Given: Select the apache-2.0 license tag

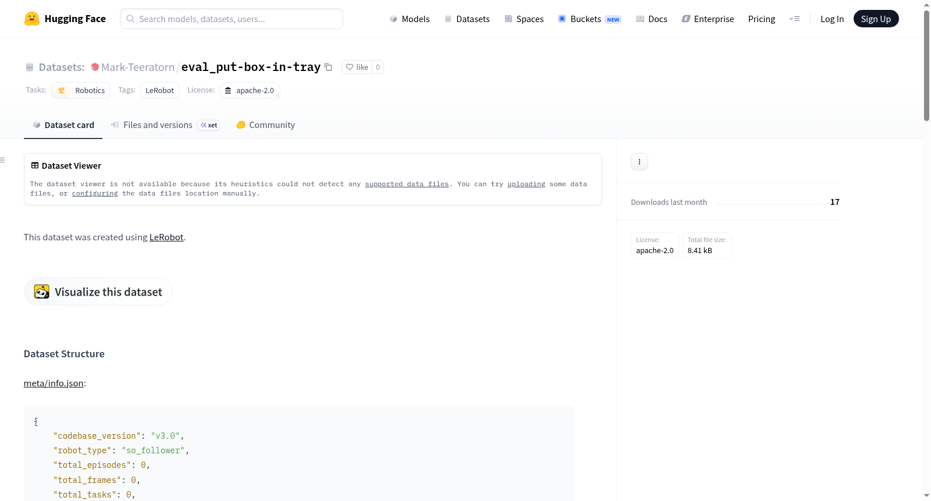Looking at the screenshot, I should (x=250, y=90).
